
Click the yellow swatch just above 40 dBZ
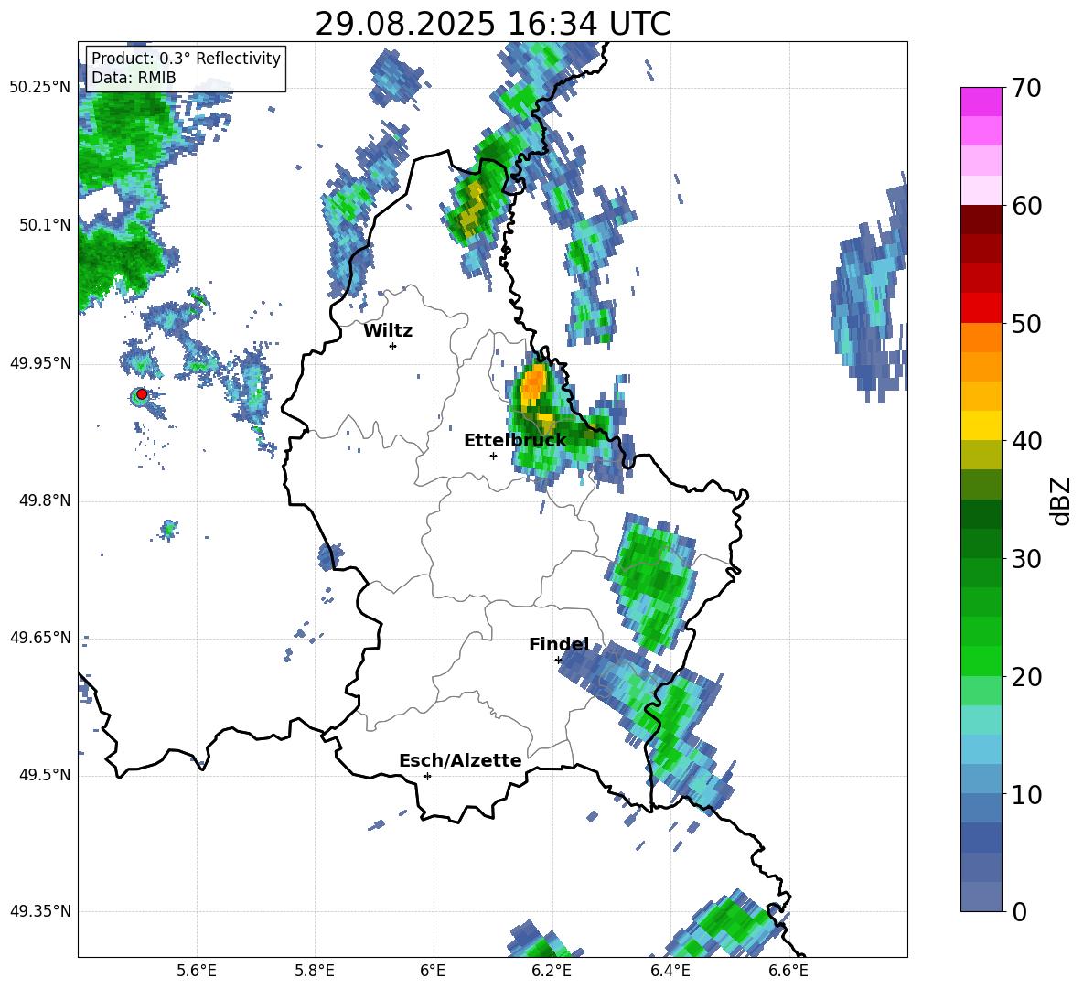click(x=981, y=425)
